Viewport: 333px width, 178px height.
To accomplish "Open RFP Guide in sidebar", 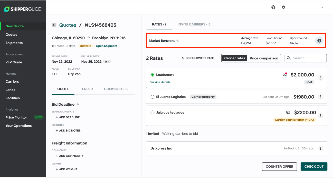I will (14, 62).
